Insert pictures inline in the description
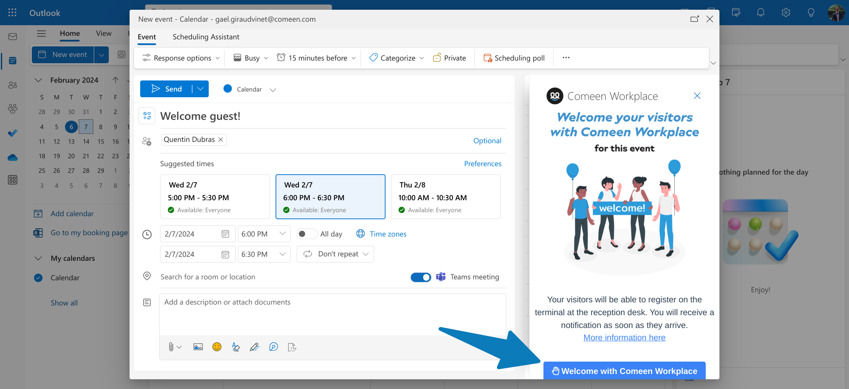849x389 pixels. coord(198,347)
